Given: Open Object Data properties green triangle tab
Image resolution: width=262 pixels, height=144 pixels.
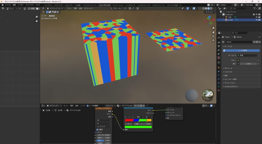Looking at the screenshot, I should pyautogui.click(x=219, y=87).
